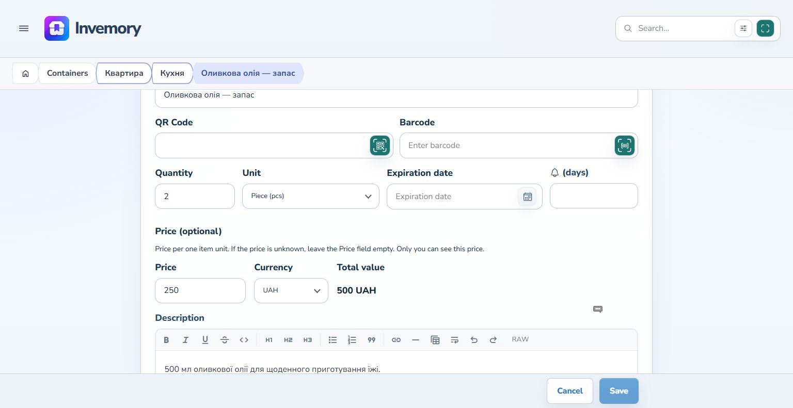Image resolution: width=793 pixels, height=408 pixels.
Task: Set heading level H1
Action: pyautogui.click(x=269, y=340)
